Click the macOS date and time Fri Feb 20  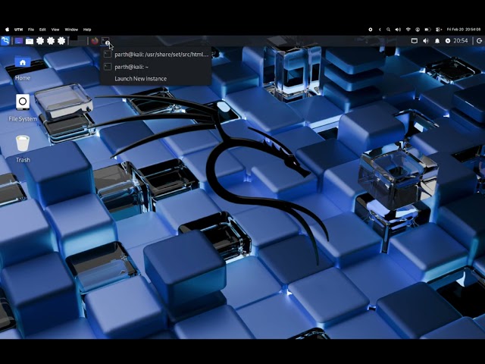pyautogui.click(x=464, y=30)
